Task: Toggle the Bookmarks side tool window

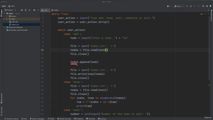Action: [1, 98]
